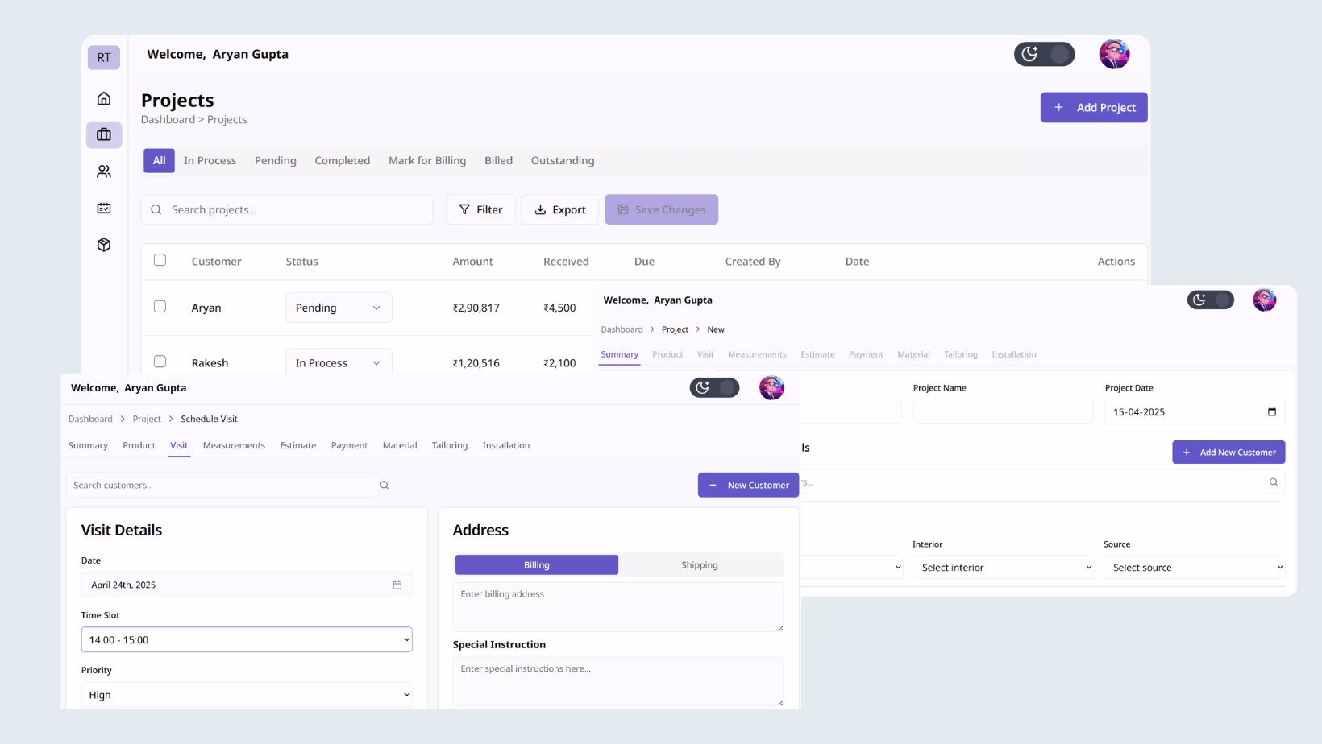Select the header checkbox to select all projects
This screenshot has width=1322, height=744.
[160, 259]
